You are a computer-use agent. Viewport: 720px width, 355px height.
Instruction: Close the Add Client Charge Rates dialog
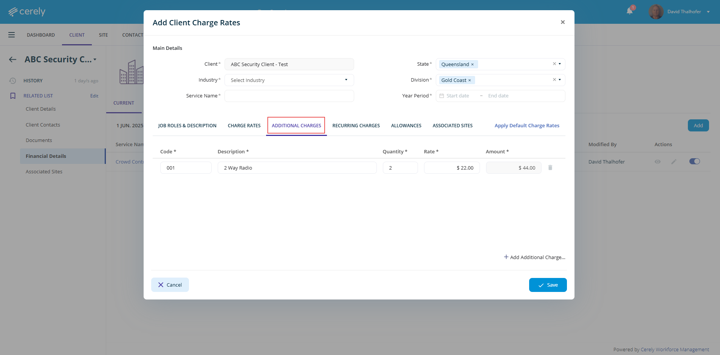click(563, 22)
